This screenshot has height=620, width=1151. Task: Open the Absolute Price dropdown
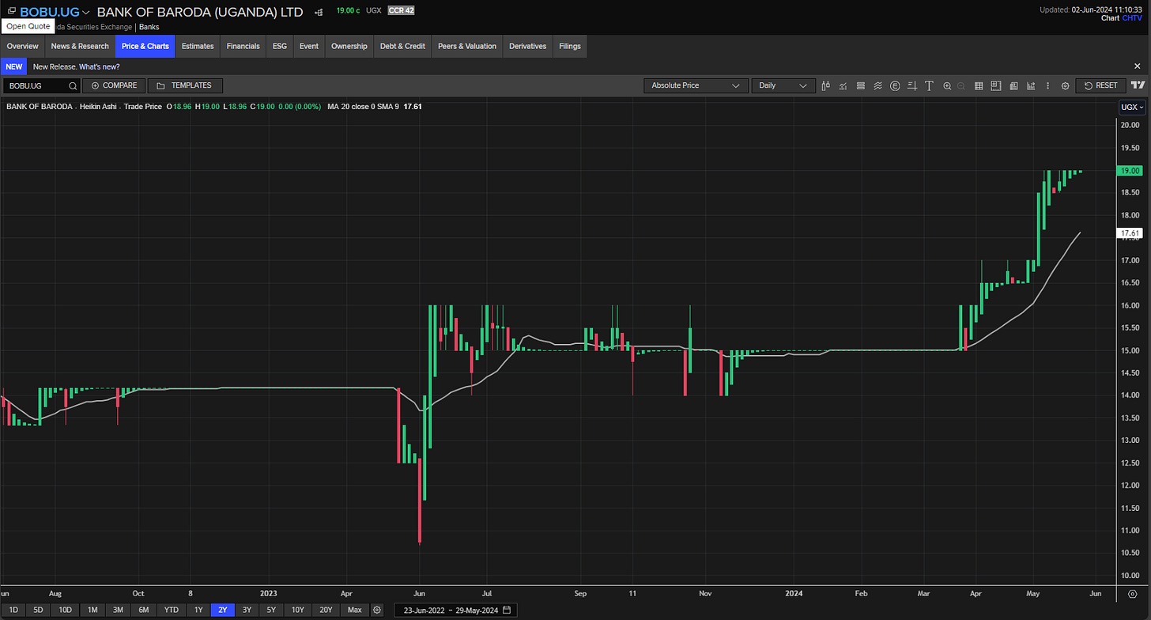coord(695,85)
